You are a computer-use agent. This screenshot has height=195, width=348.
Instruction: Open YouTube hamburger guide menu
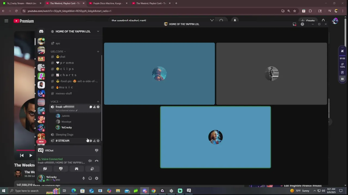6,21
